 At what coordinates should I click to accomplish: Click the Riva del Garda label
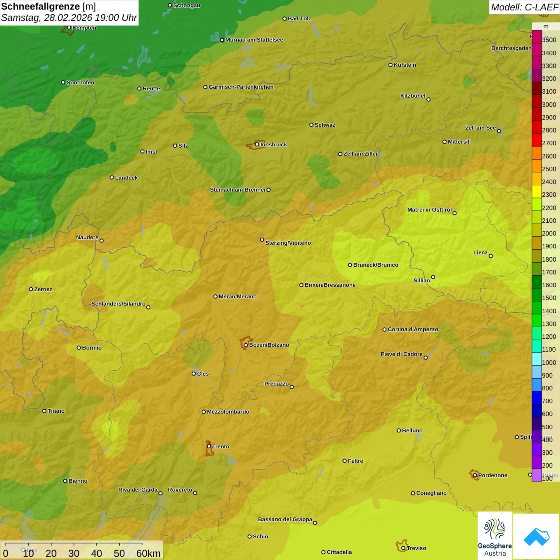point(138,490)
